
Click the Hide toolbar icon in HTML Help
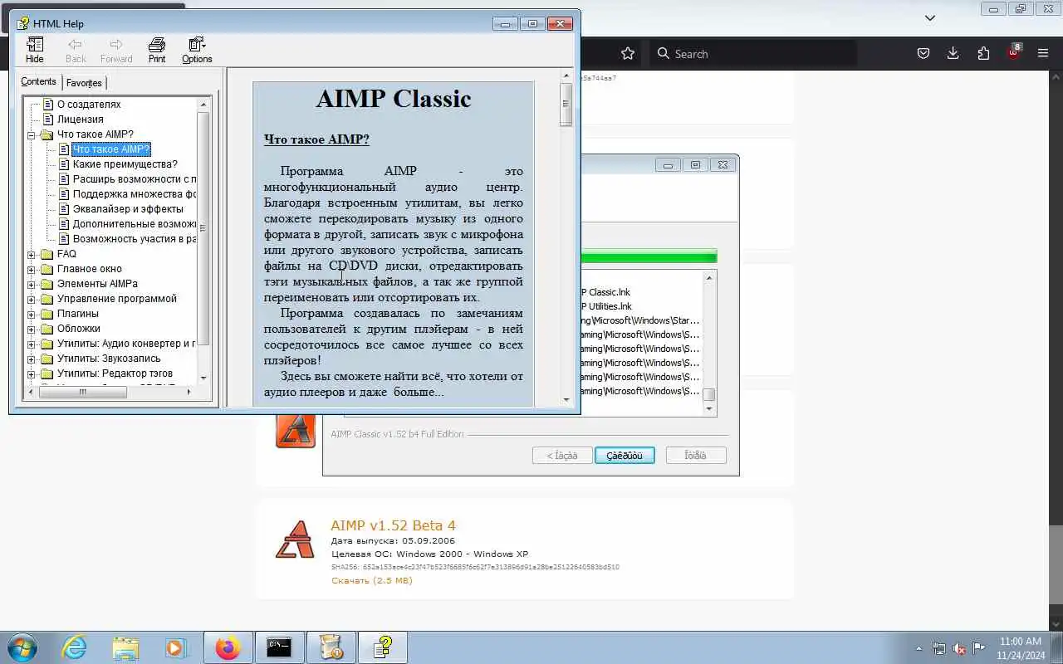(x=35, y=50)
